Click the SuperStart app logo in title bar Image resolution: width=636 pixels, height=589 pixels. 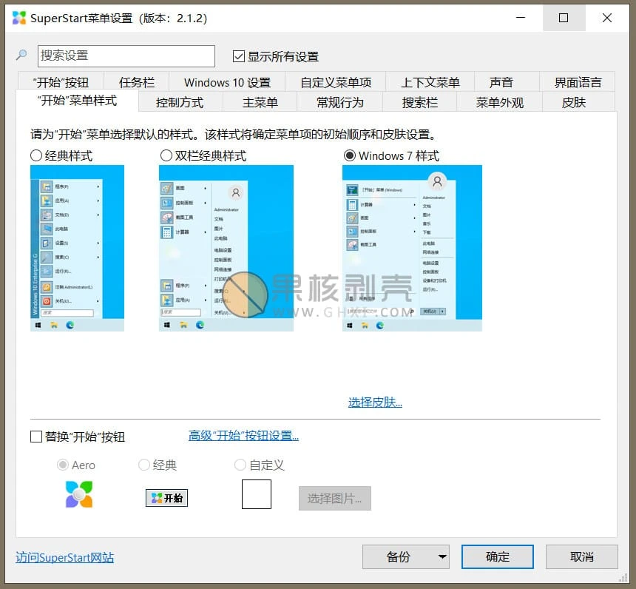(19, 18)
